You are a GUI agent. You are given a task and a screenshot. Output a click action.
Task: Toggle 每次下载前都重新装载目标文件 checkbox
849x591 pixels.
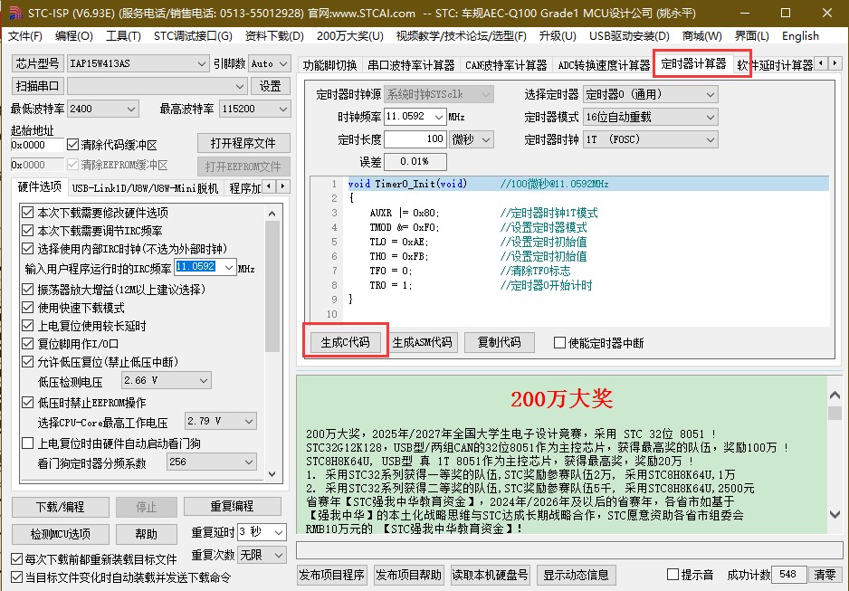coord(17,559)
